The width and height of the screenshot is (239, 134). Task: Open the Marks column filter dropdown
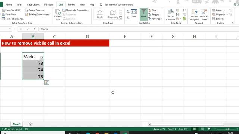coord(42,58)
